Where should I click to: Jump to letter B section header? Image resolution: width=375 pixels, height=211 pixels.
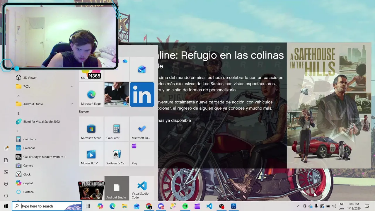tap(18, 113)
